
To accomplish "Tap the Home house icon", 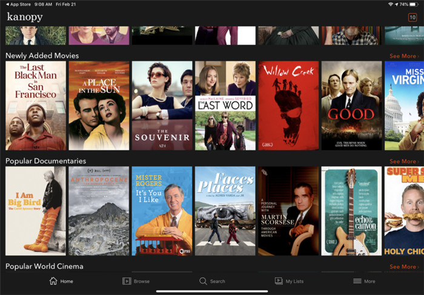I will click(53, 281).
